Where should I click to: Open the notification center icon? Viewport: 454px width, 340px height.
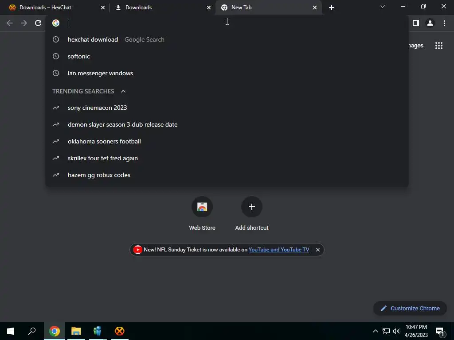click(x=440, y=331)
